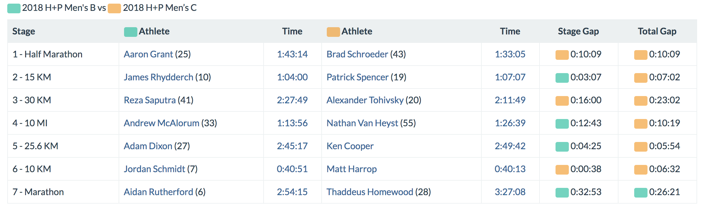The height and width of the screenshot is (206, 705).
Task: Open Reza Saputra's profile link
Action: point(149,100)
